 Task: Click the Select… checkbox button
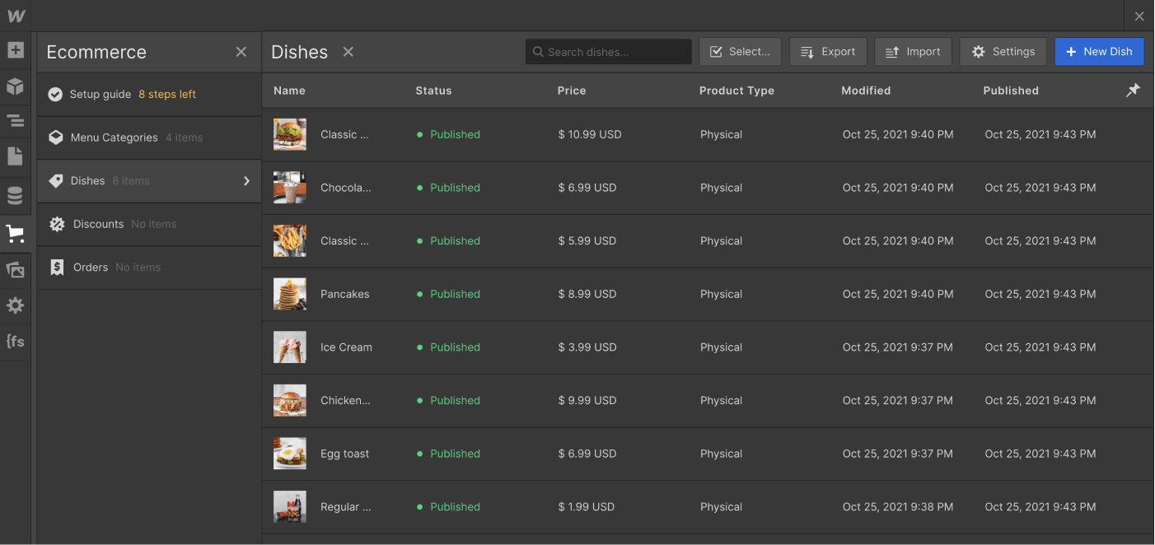click(740, 52)
